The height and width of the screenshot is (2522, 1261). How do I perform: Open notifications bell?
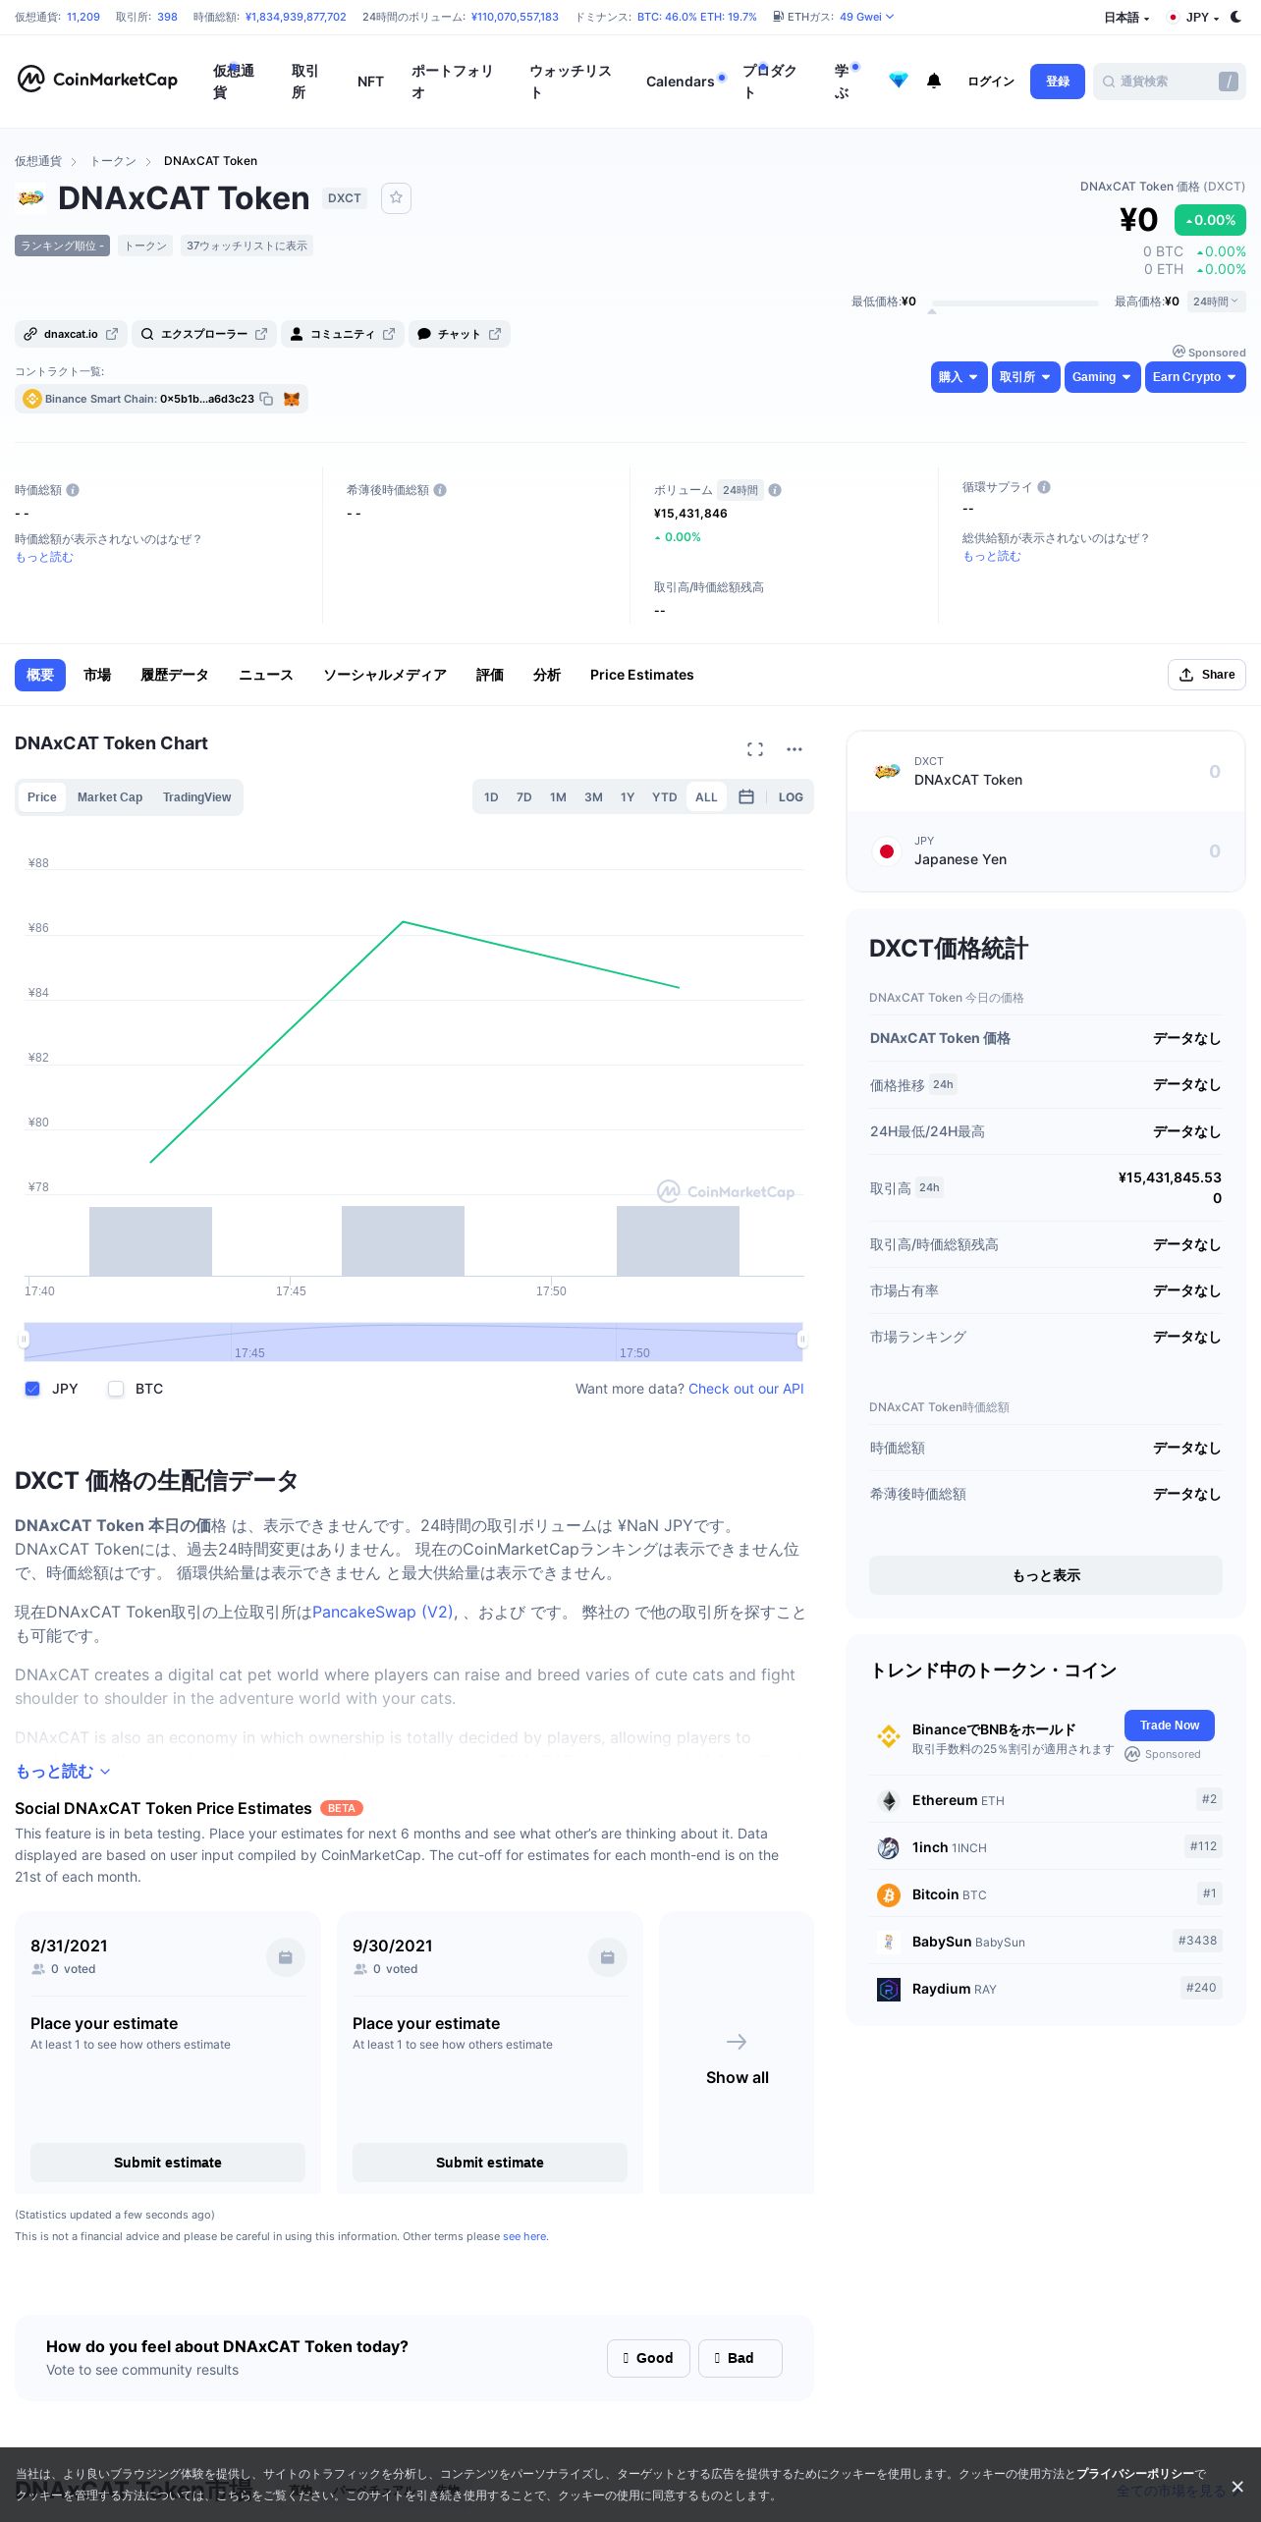point(934,82)
